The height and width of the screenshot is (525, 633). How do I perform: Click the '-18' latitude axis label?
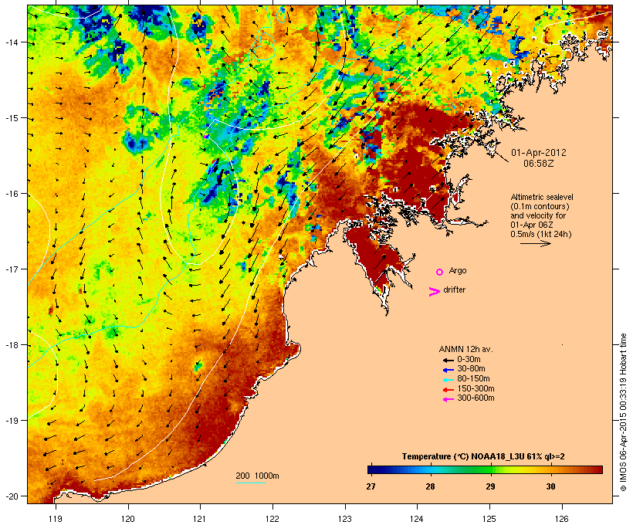click(x=12, y=345)
